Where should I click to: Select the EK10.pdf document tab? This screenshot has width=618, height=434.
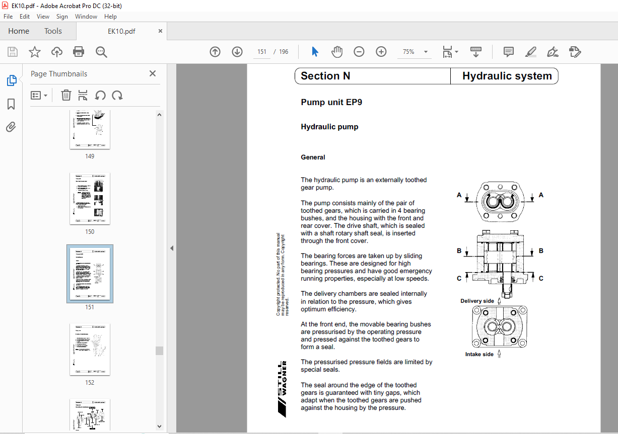click(121, 31)
